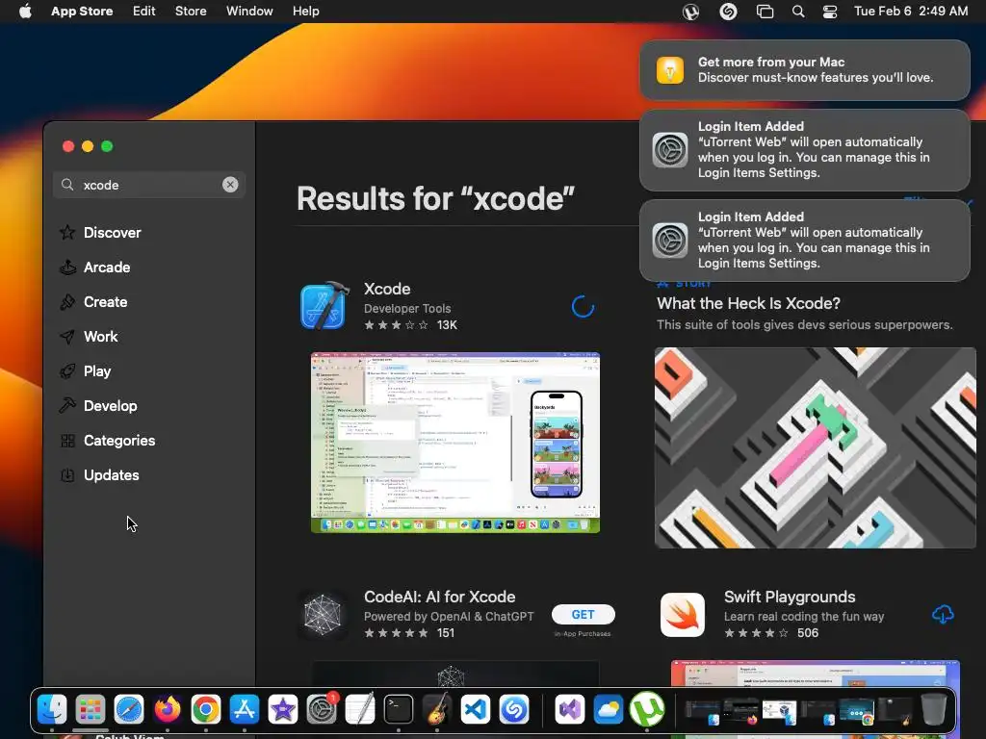Open CodeAI: AI for Xcode title
This screenshot has width=986, height=739.
439,597
